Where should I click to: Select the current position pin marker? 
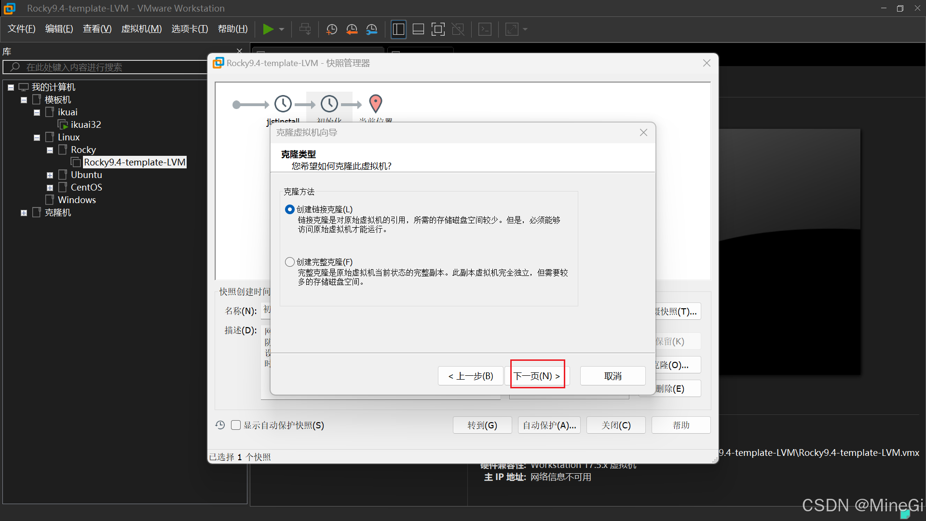pyautogui.click(x=375, y=103)
